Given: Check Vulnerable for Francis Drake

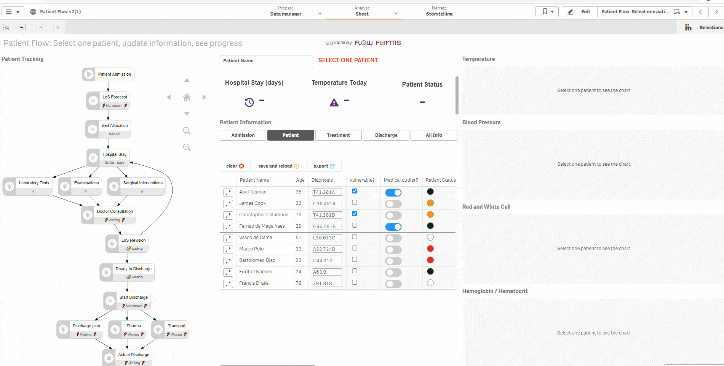Looking at the screenshot, I should pos(355,282).
